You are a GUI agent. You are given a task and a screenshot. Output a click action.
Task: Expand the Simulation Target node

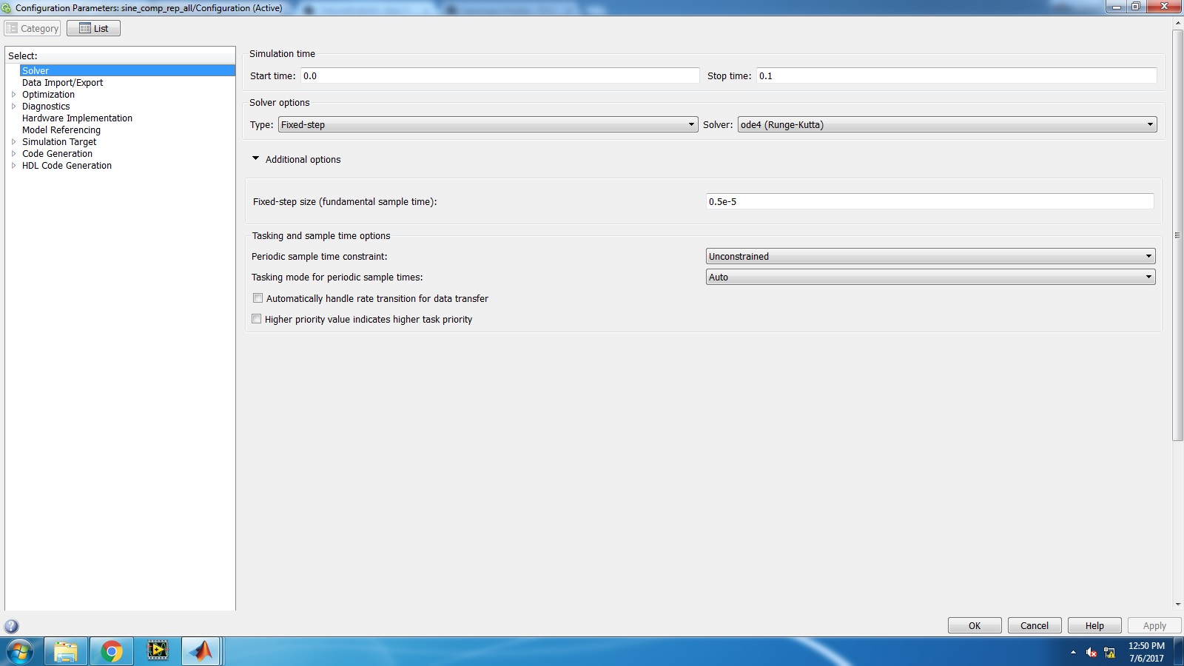[13, 142]
